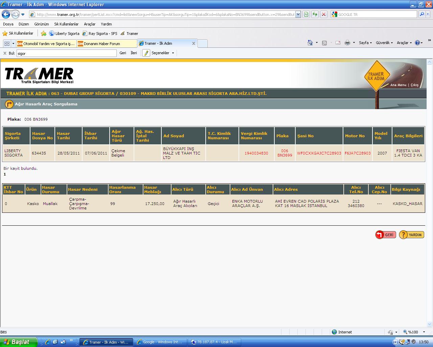Open the Araçlar menu in menu bar
433x347 pixels.
pyautogui.click(x=90, y=24)
